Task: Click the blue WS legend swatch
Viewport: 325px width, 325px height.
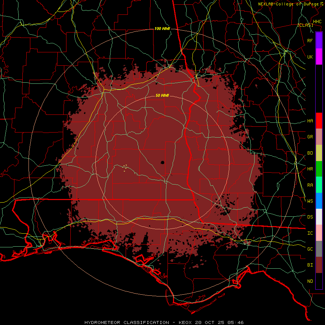Action: (x=319, y=201)
